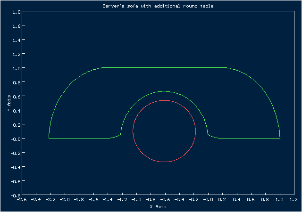Click the 0.4 tick label on X axis

point(237,200)
